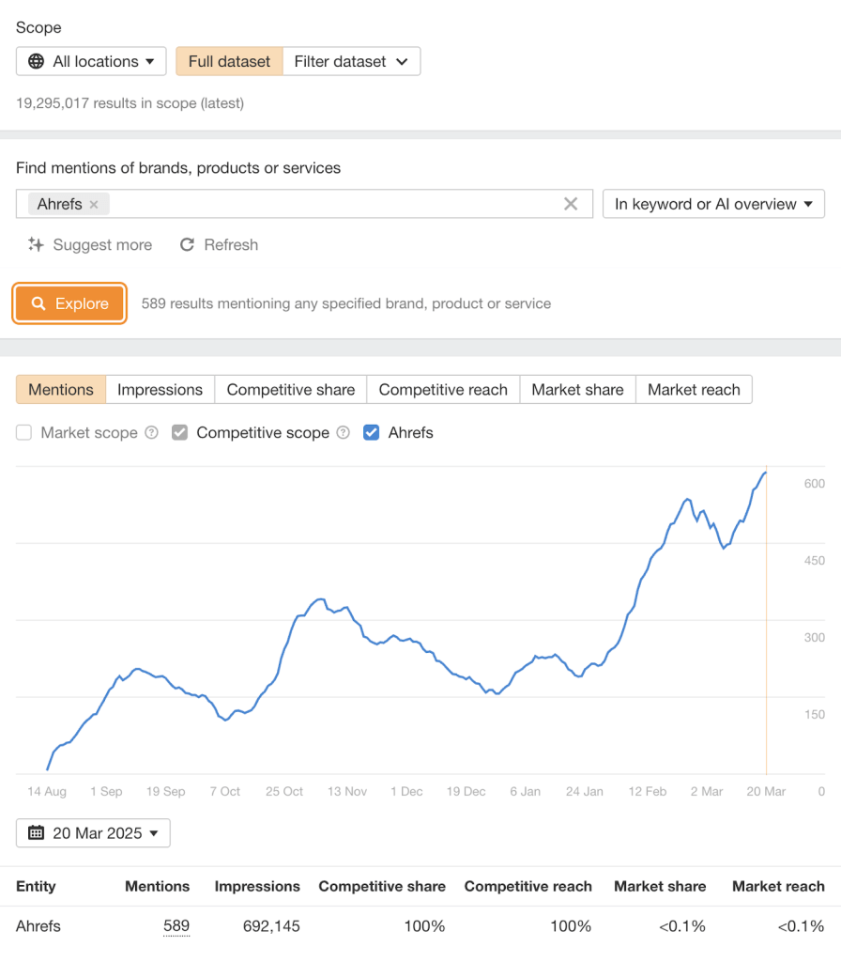Uncheck the Ahrefs series checkbox
The image size is (841, 962).
pyautogui.click(x=371, y=433)
